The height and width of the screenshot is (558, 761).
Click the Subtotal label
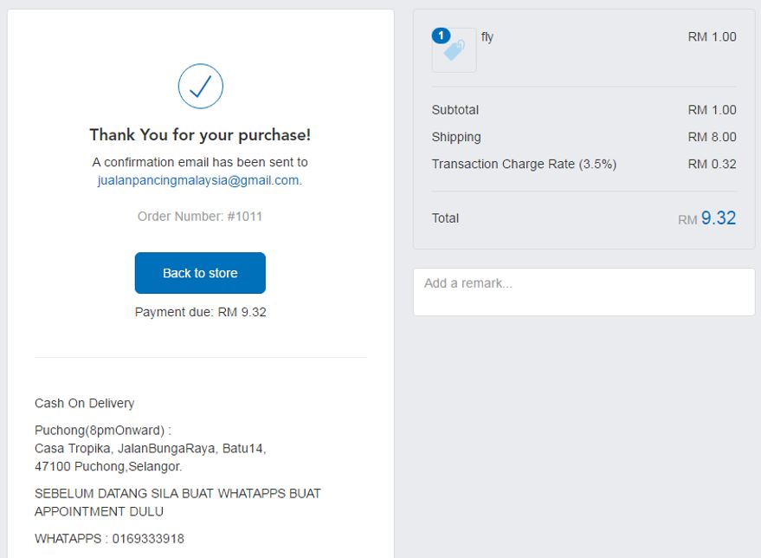point(455,110)
